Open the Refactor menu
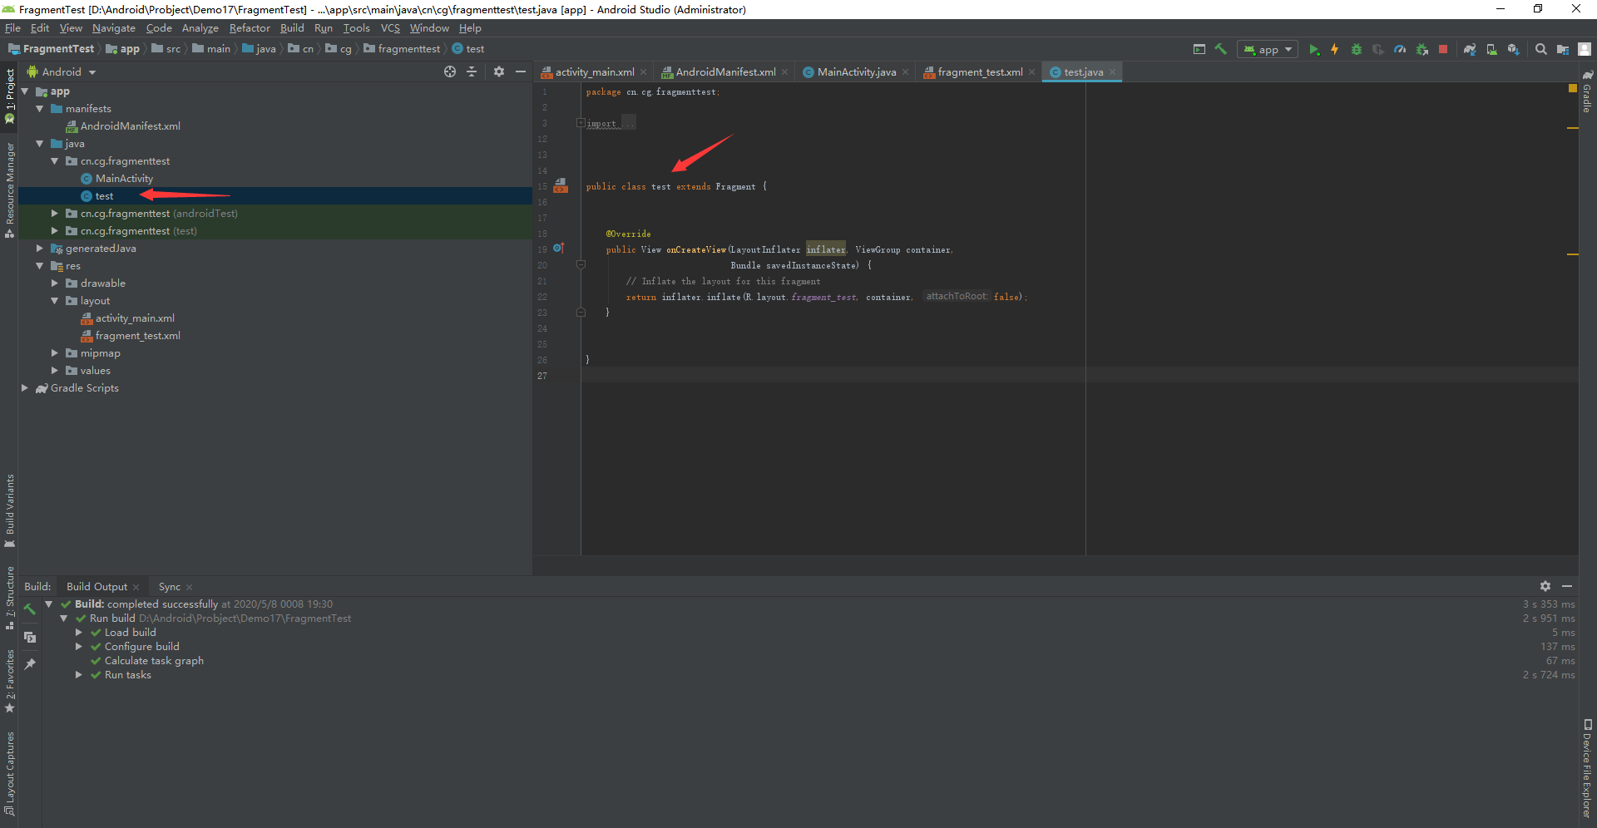 250,28
